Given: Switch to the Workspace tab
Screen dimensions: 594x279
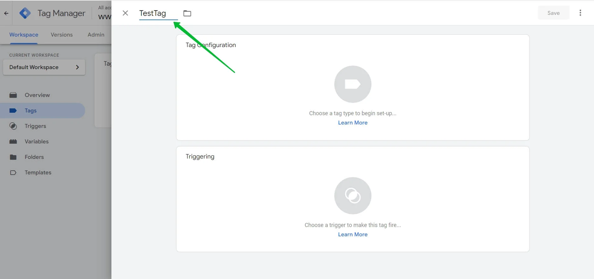Looking at the screenshot, I should pos(24,35).
